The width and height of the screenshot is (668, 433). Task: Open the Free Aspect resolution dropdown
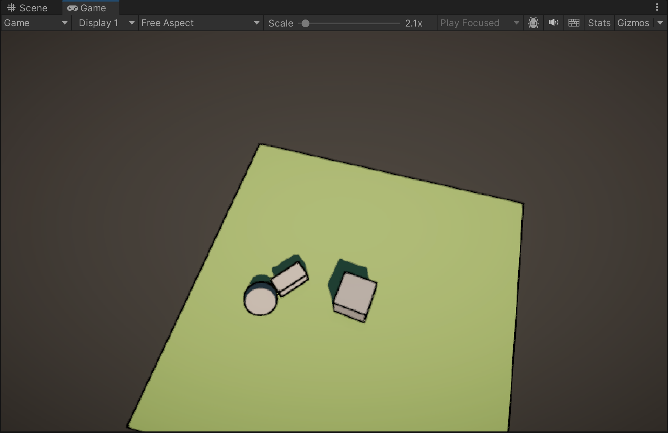(200, 23)
